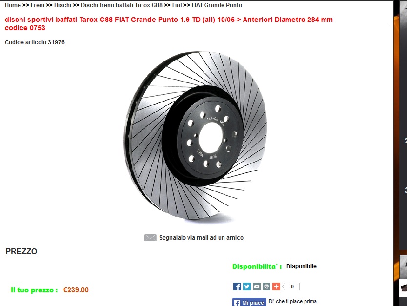Open FIAT Grande Punto breadcrumb
Screen dimensions: 407x306
(x=217, y=5)
